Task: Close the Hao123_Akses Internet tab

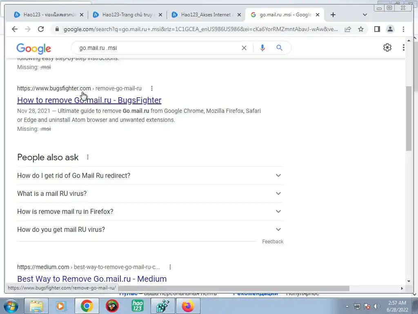Action: pyautogui.click(x=239, y=15)
